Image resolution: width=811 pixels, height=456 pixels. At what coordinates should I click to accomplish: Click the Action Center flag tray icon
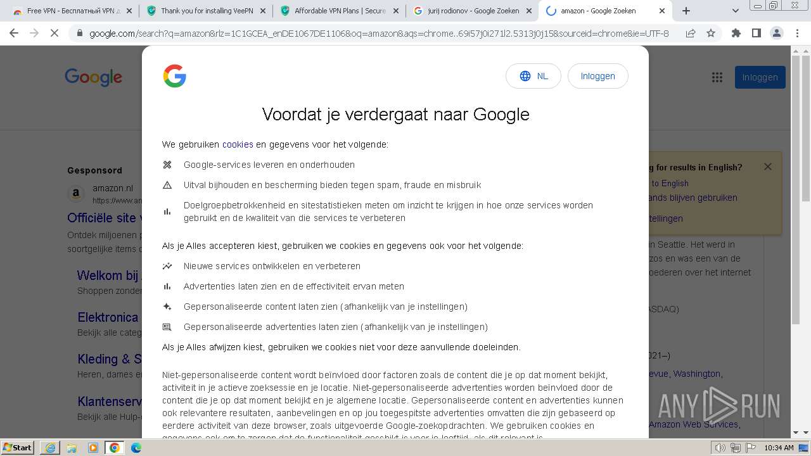coord(750,448)
